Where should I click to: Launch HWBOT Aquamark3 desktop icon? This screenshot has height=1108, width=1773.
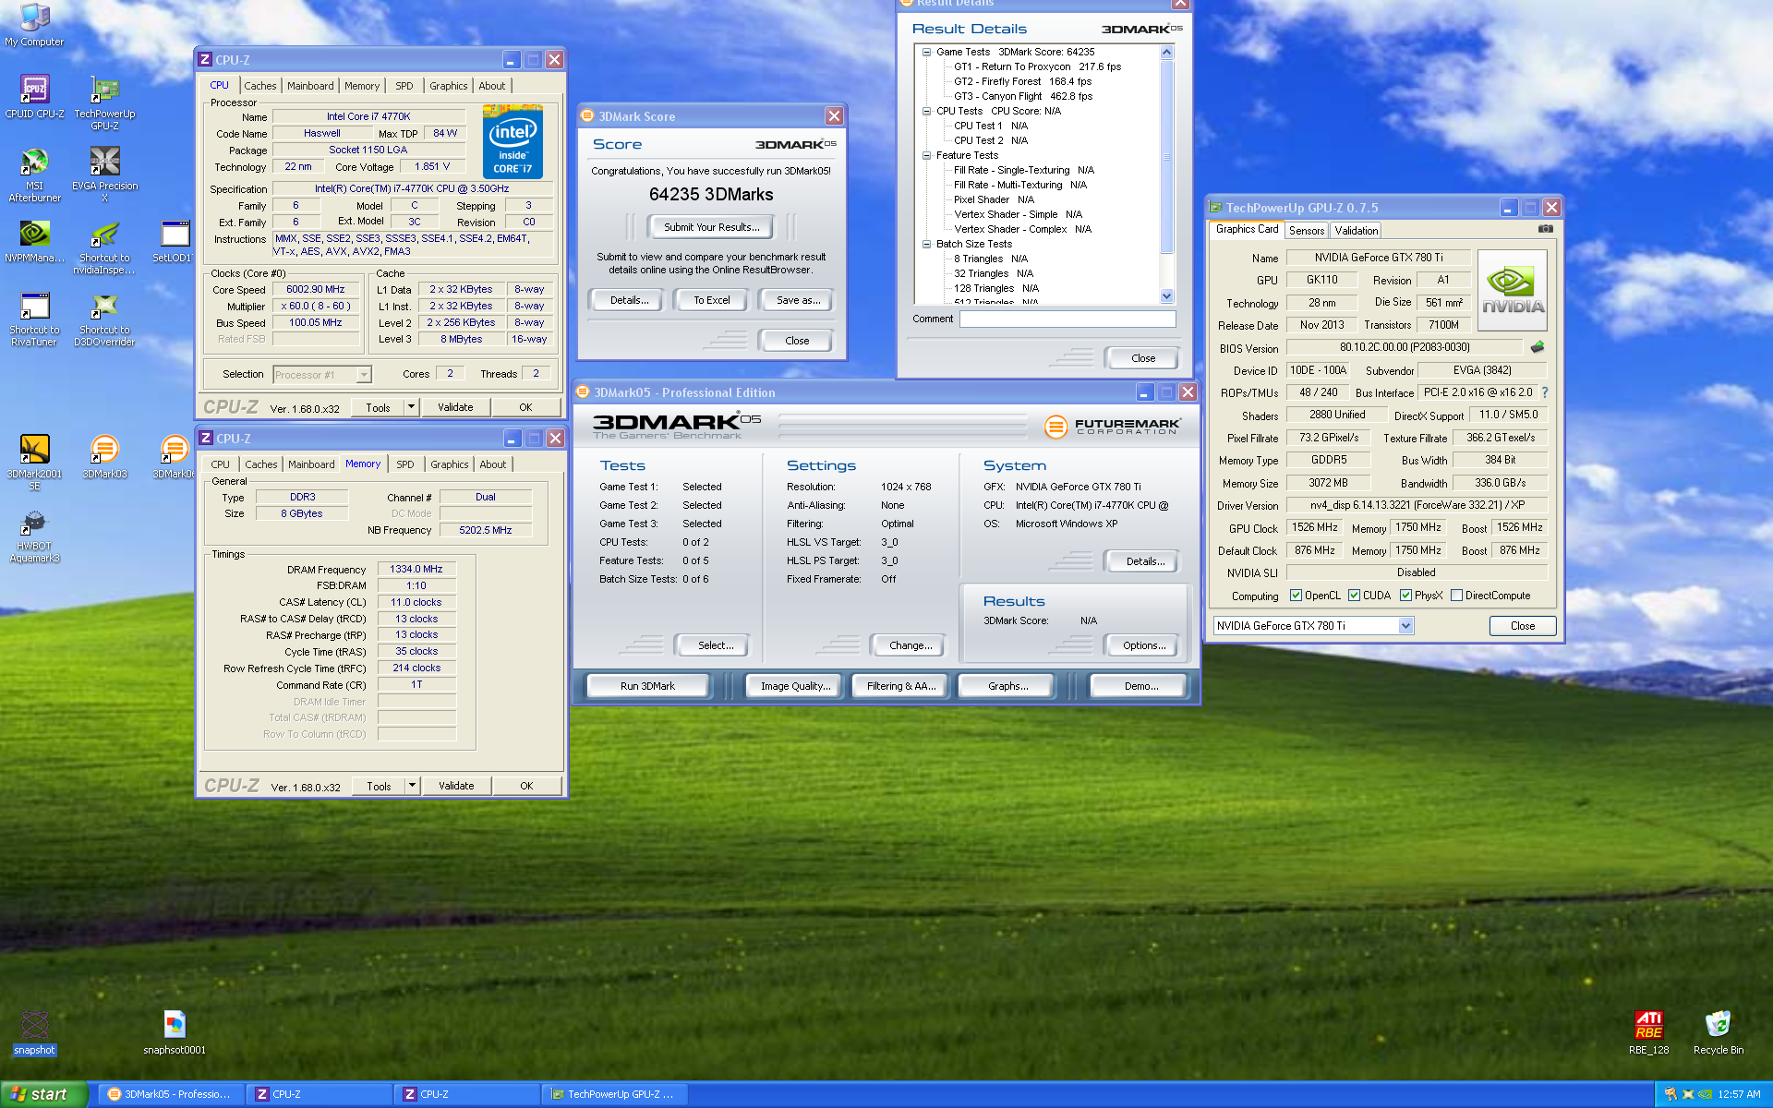34,536
